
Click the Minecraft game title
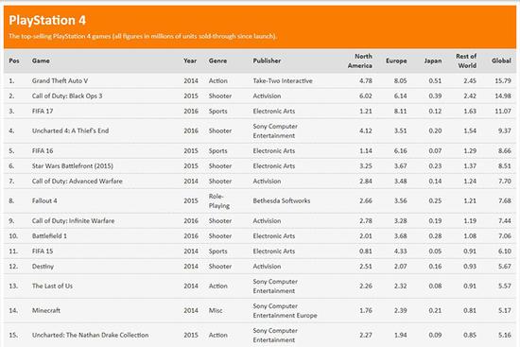(x=46, y=310)
